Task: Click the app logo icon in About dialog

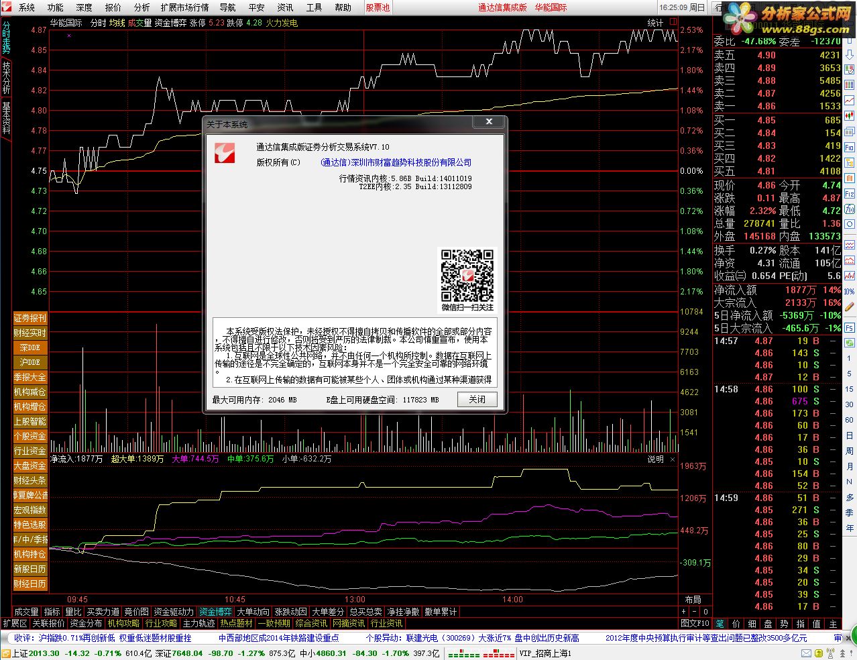Action: (225, 152)
